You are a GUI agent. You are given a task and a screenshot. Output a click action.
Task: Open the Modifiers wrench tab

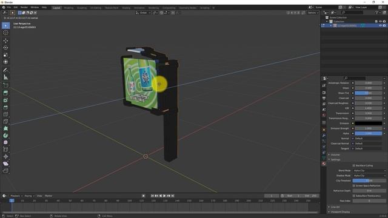(x=324, y=136)
